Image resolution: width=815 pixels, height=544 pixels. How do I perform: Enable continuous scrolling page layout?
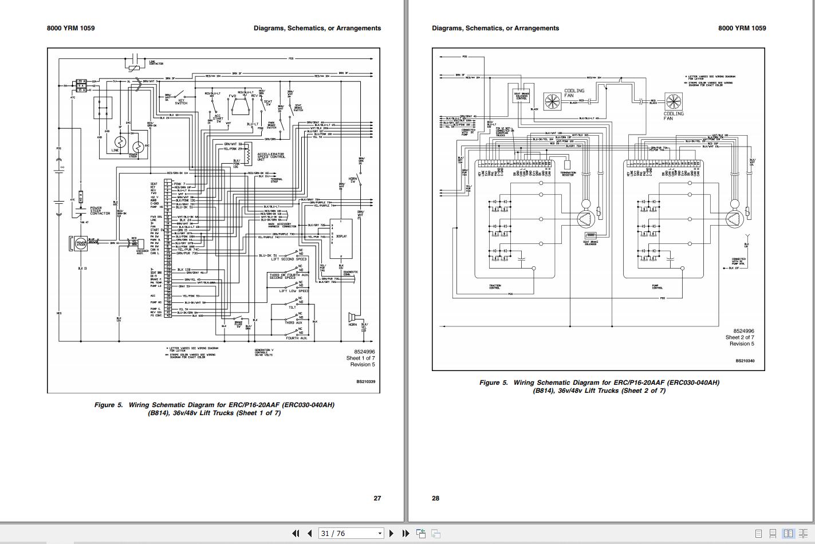click(773, 534)
